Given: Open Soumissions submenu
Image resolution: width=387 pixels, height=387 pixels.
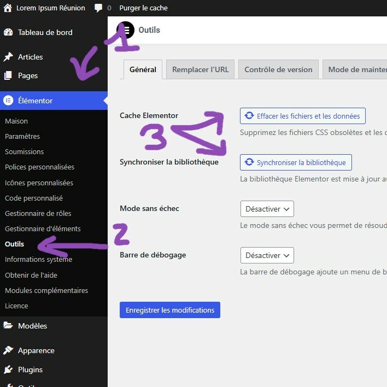Looking at the screenshot, I should [x=24, y=151].
